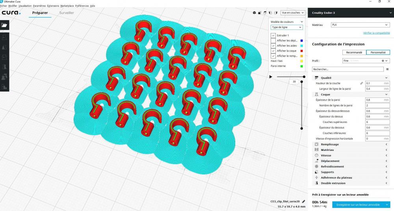This screenshot has height=211, width=394.
Task: Switch camera to front view icon
Action: [260, 13]
